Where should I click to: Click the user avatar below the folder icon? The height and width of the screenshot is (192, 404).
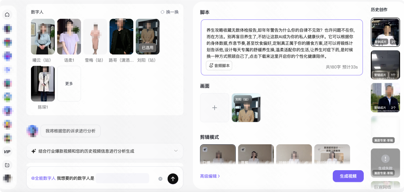coord(7,179)
